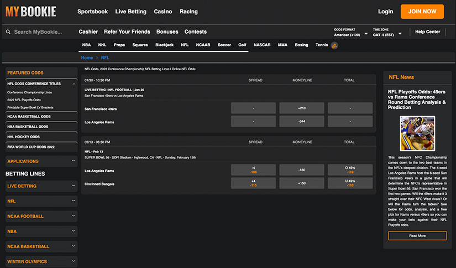Open the Time Zone dropdown

coord(387,32)
